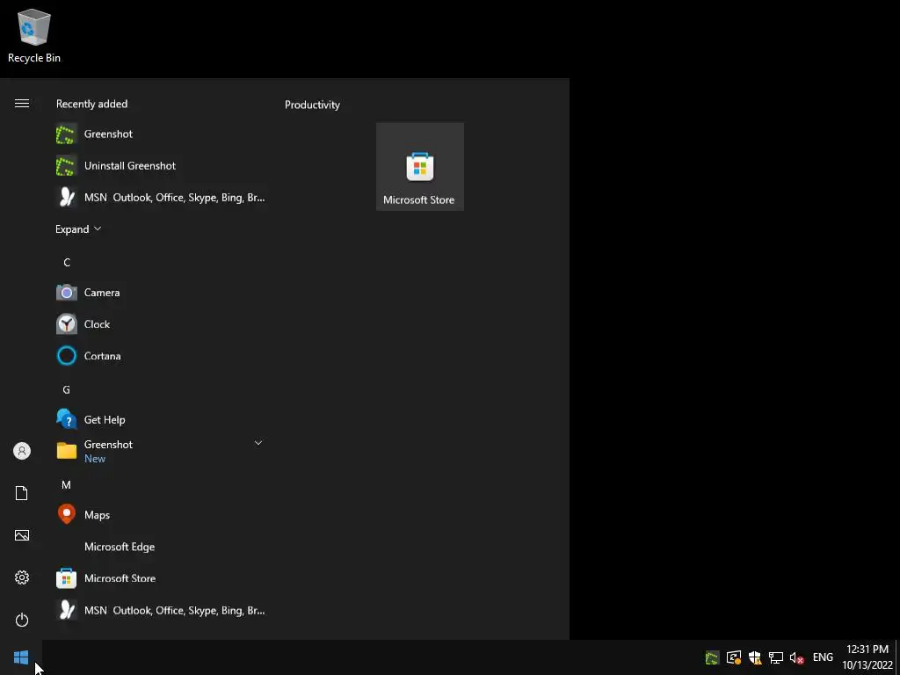The height and width of the screenshot is (675, 900).
Task: Switch the ENG input language indicator
Action: (x=823, y=657)
